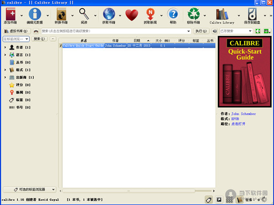Expand the Publisher tree node

(x=5, y=77)
